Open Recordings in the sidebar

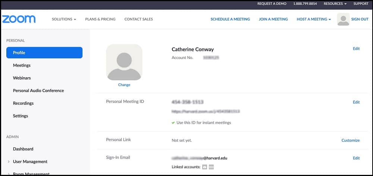pyautogui.click(x=23, y=103)
